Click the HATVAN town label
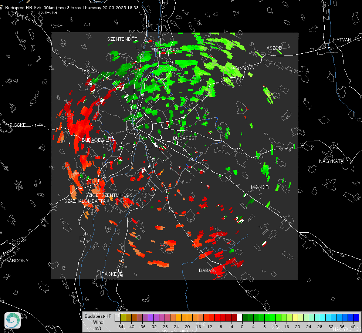 click(x=342, y=40)
